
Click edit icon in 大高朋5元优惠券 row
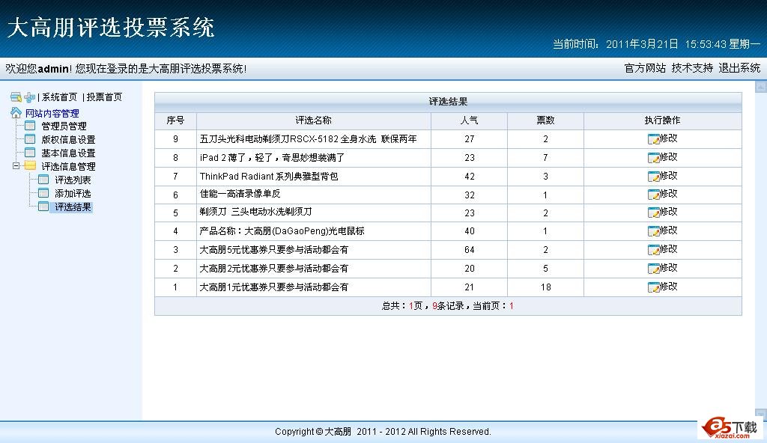point(653,250)
